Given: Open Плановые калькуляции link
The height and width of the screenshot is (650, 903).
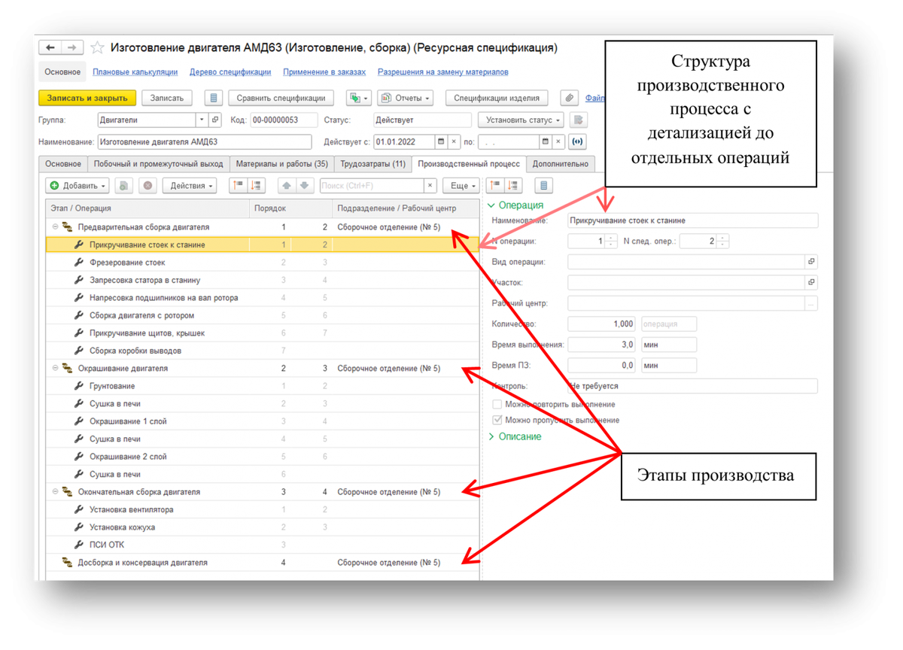Looking at the screenshot, I should pos(135,72).
